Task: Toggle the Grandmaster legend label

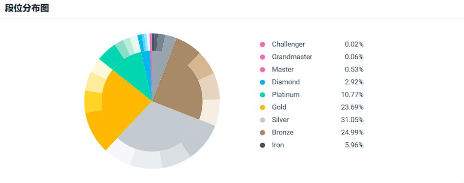Action: [x=292, y=57]
